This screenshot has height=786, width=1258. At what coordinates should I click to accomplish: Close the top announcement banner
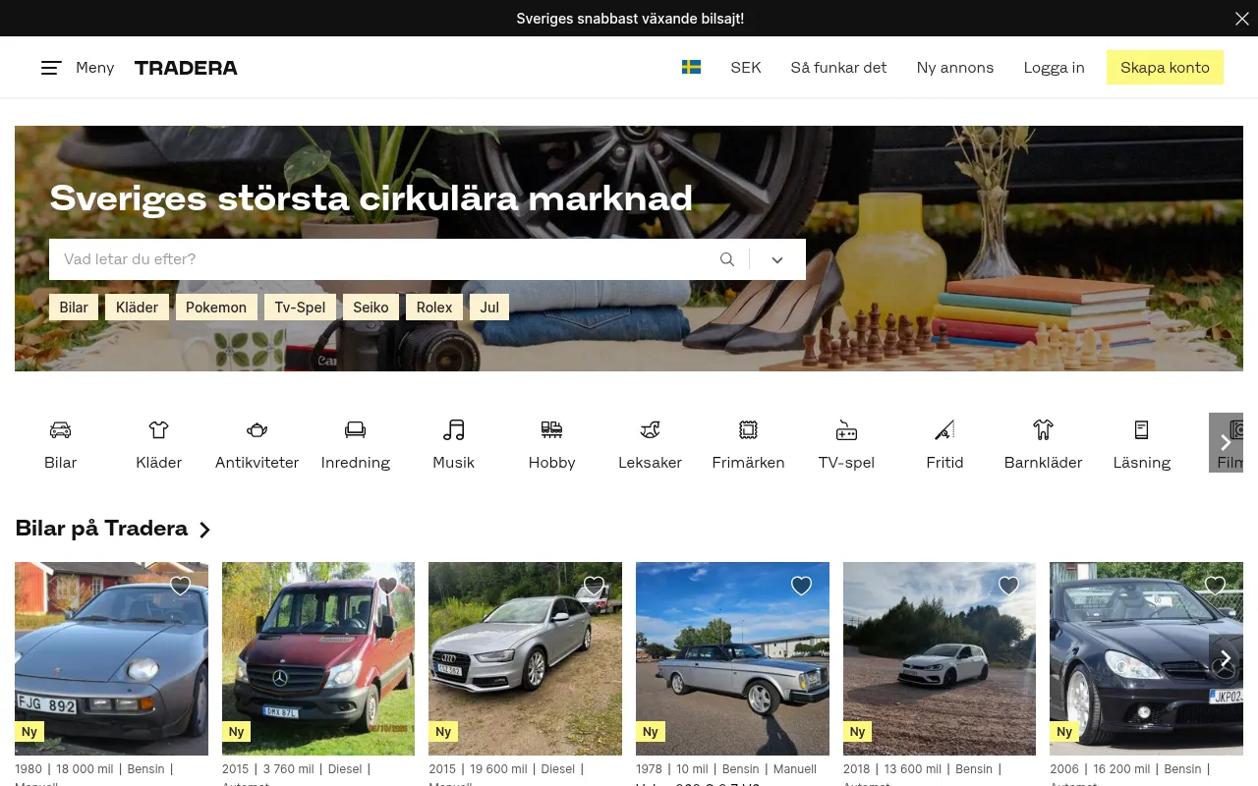[x=1241, y=19]
